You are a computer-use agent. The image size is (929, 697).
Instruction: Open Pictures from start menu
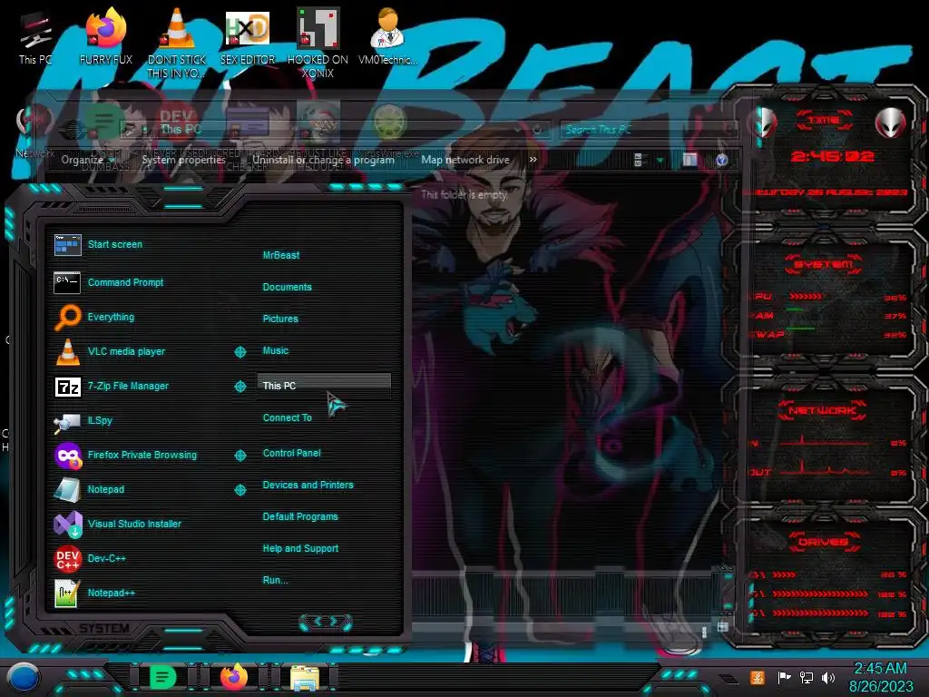coord(280,319)
